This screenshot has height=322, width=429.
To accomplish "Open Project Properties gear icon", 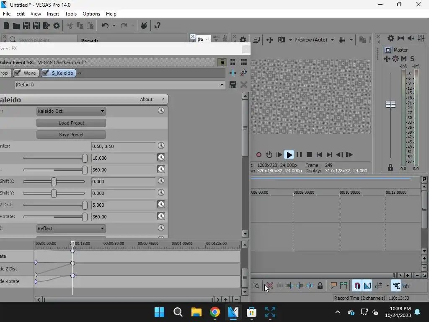I will click(57, 26).
